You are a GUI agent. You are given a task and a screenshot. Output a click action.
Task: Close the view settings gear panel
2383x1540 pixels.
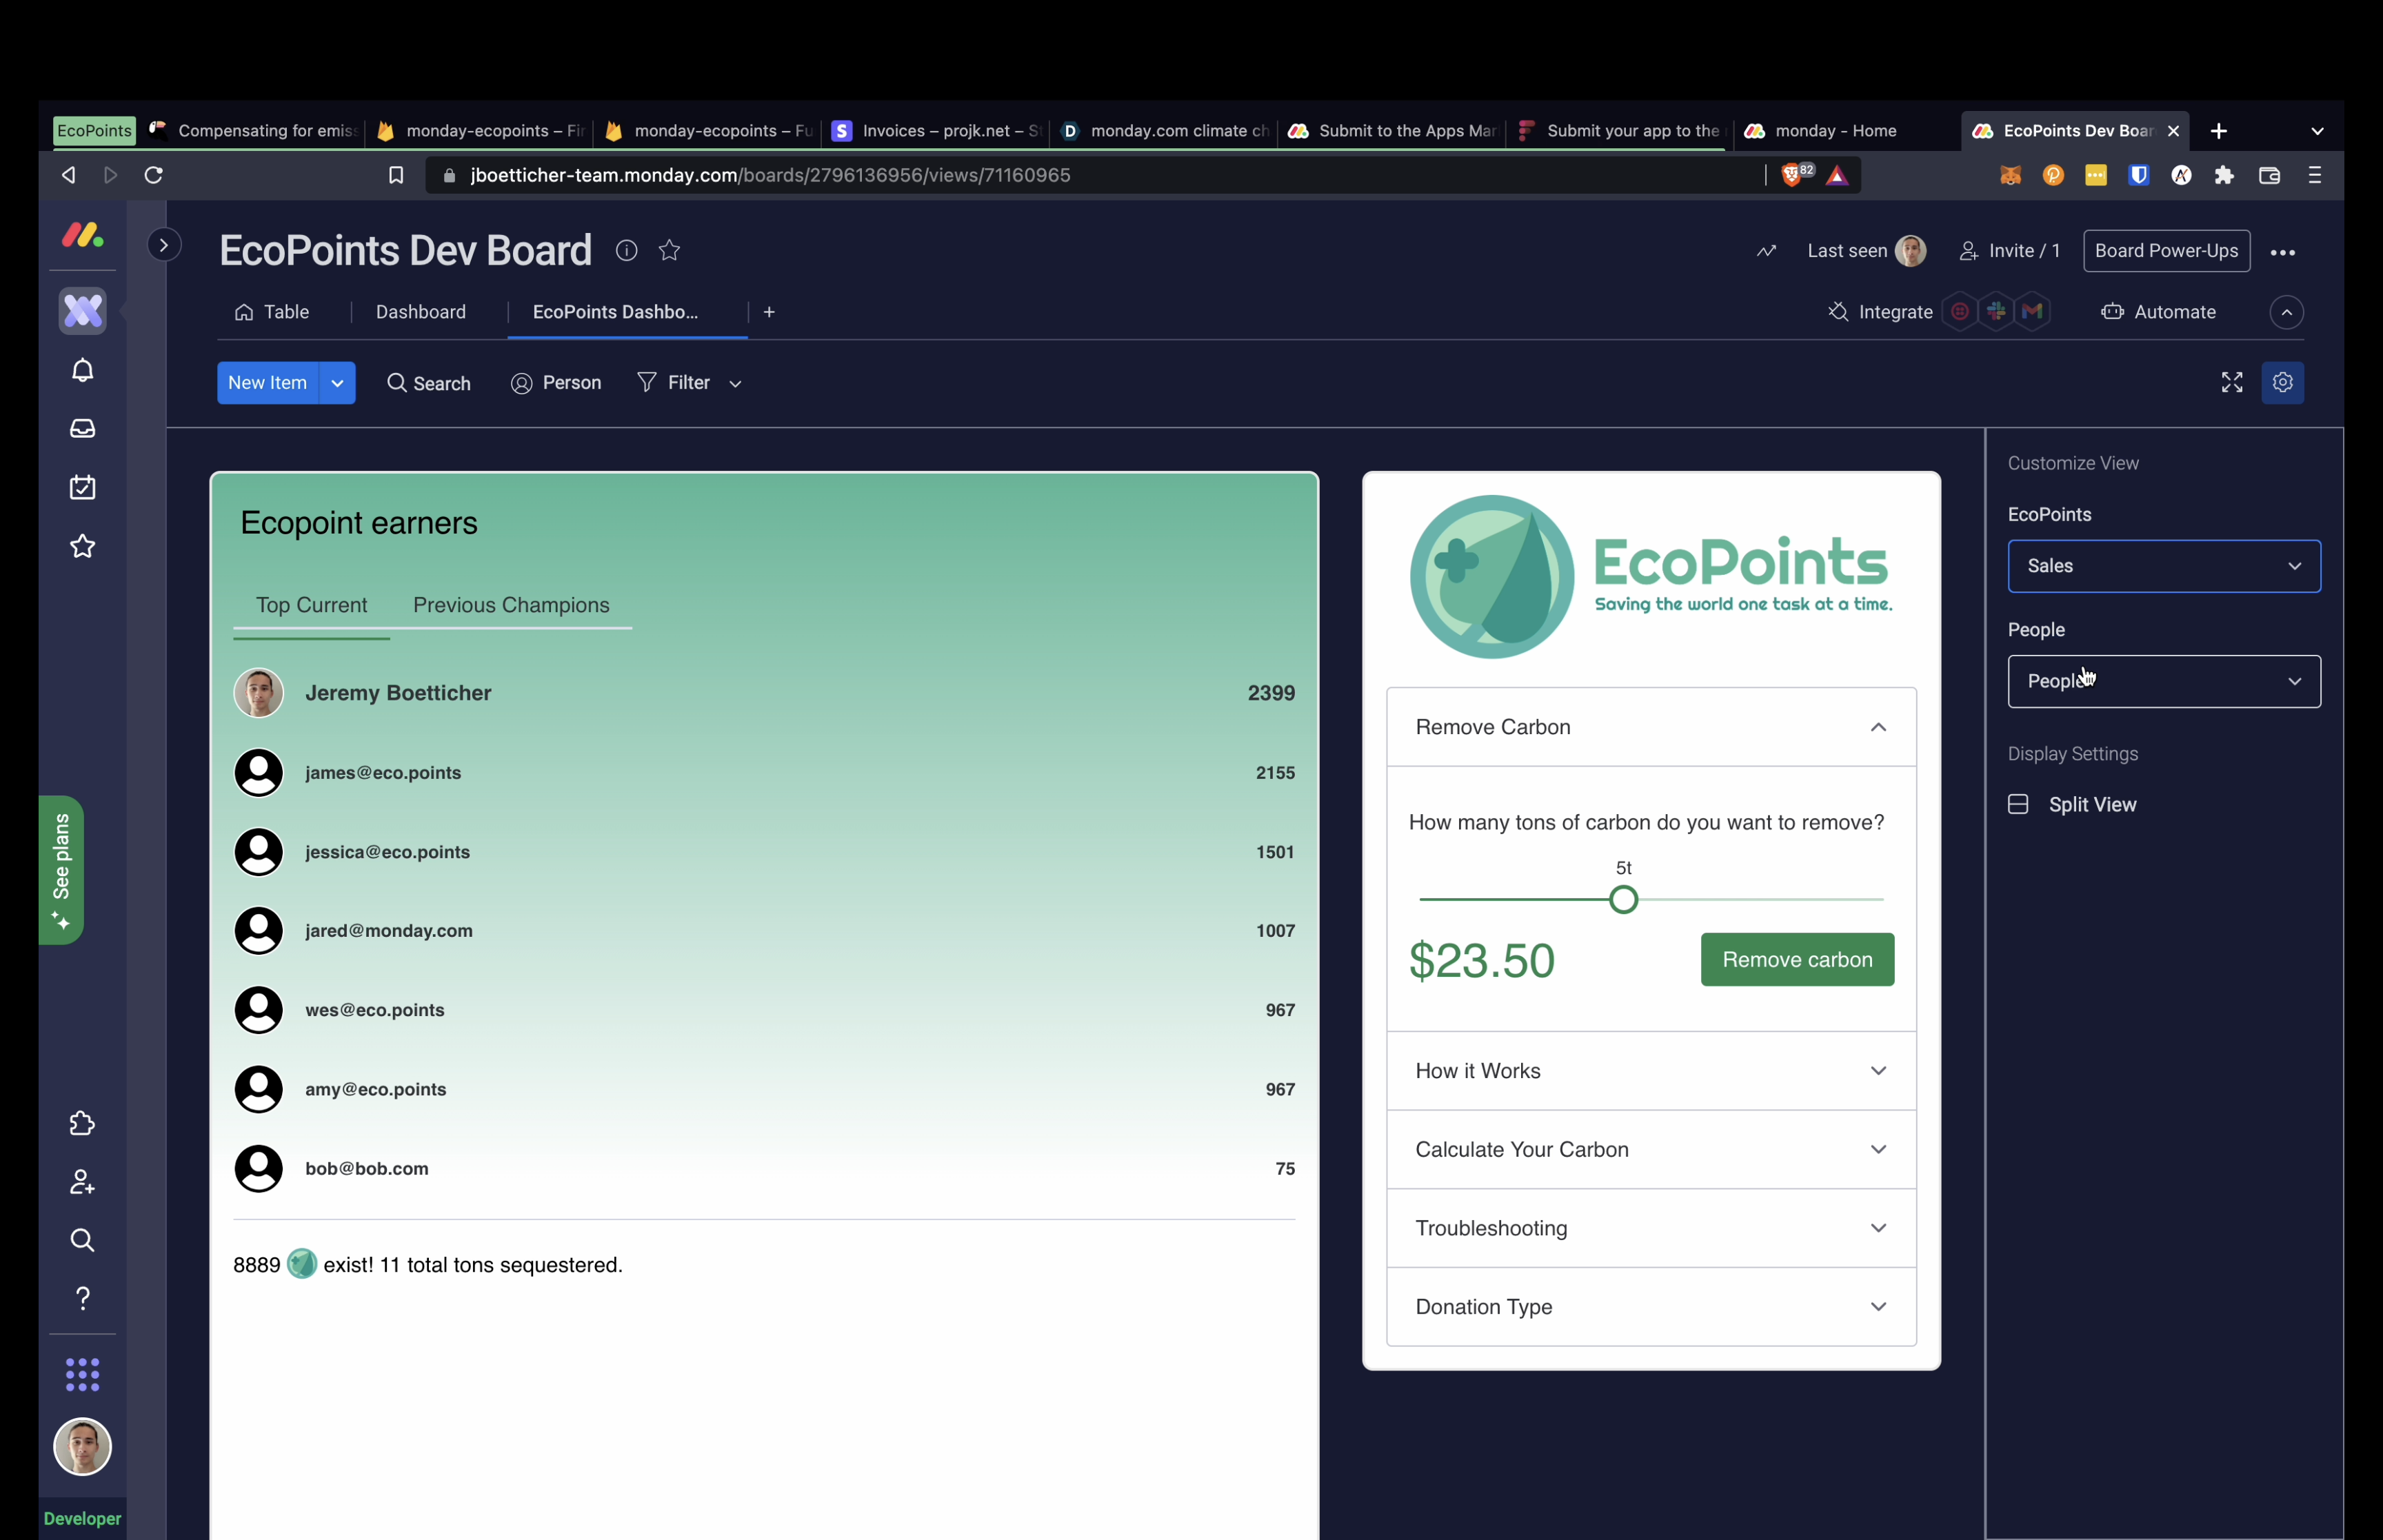click(x=2282, y=383)
